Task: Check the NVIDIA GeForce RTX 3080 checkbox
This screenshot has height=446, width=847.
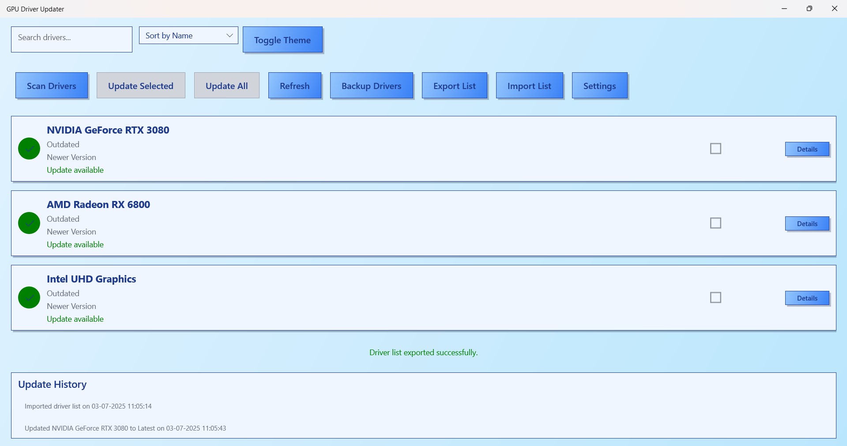Action: tap(715, 149)
